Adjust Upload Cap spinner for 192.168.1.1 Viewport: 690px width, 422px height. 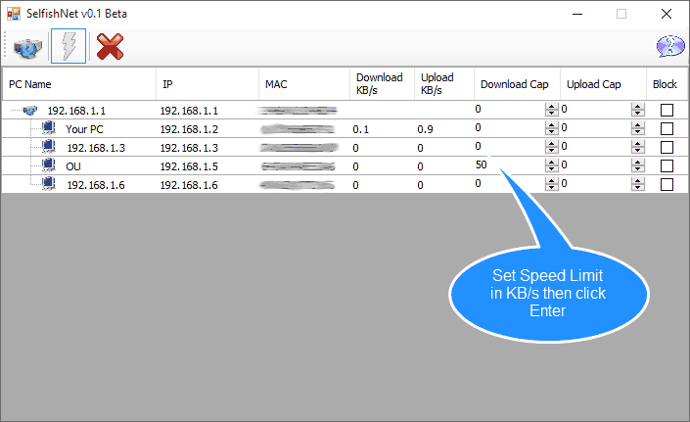click(x=637, y=110)
